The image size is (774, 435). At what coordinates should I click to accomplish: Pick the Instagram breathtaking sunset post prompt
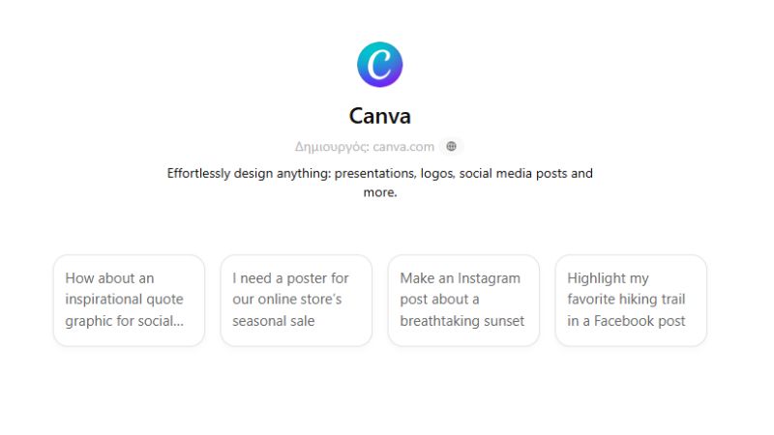click(x=463, y=301)
